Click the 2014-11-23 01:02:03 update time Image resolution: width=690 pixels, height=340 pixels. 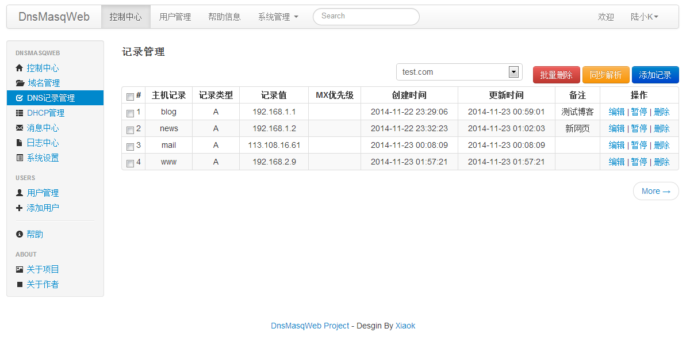[x=507, y=128]
